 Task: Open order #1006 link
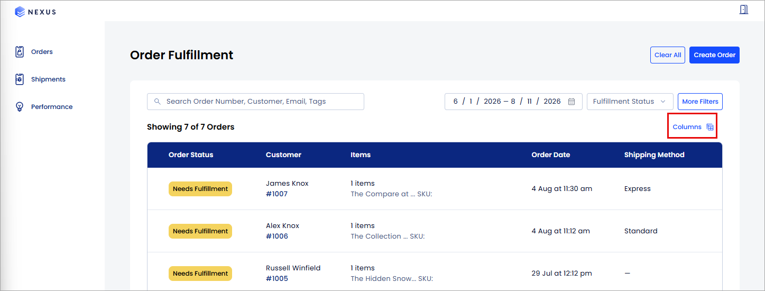277,237
